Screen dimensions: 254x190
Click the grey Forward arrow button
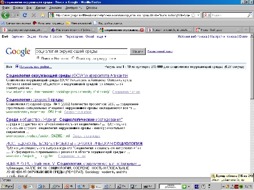tap(13, 15)
